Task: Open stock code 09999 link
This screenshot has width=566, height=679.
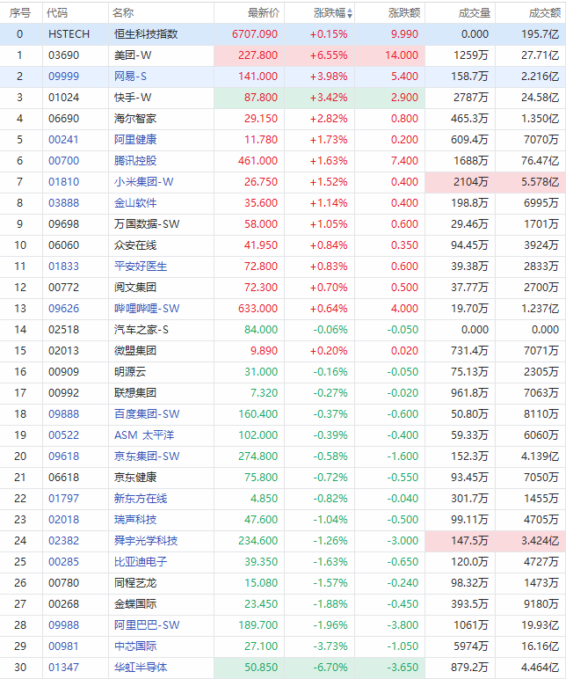Action: coord(63,77)
